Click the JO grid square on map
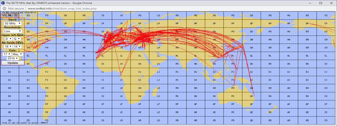Viewport: 337px width, 126px height. pyautogui.click(x=121, y=31)
